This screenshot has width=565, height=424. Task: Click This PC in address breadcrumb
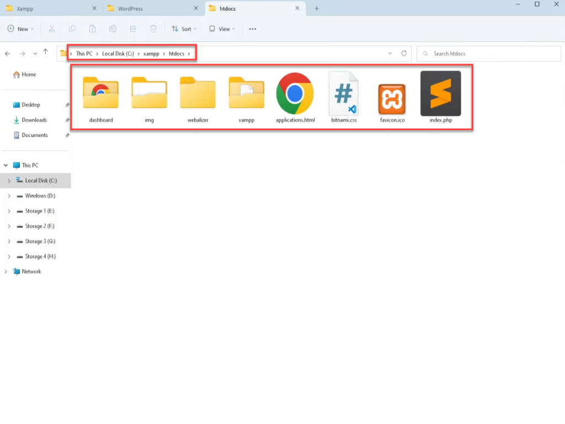tap(84, 54)
